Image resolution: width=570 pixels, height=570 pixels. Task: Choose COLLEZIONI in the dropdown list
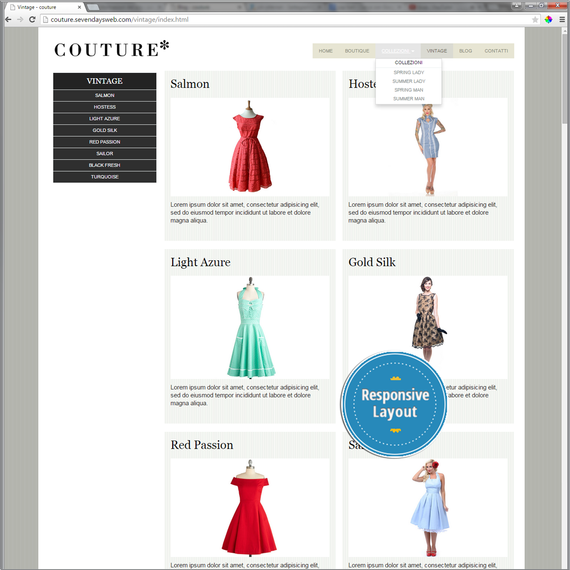(409, 62)
